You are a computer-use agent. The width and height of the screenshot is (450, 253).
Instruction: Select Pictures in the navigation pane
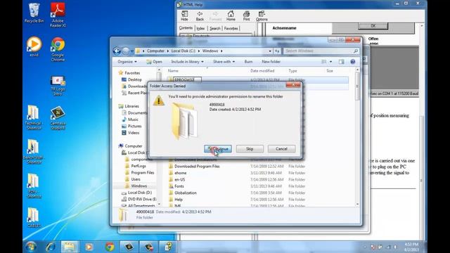tap(134, 126)
